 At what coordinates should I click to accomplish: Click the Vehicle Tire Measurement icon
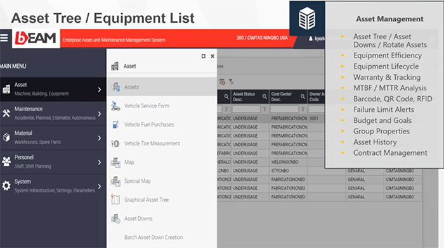click(115, 144)
